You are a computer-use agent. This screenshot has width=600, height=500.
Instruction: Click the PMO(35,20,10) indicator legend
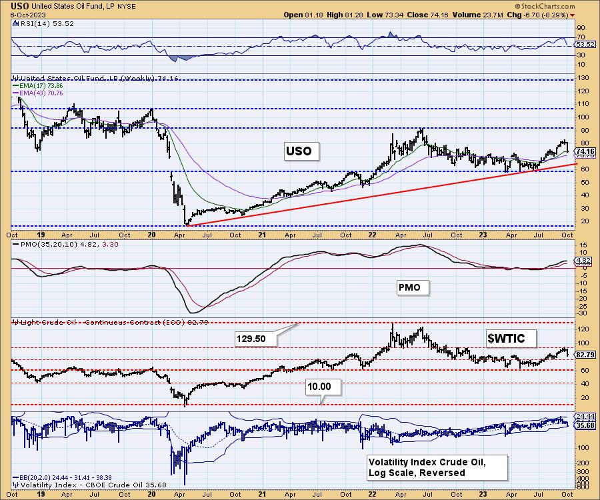65,244
